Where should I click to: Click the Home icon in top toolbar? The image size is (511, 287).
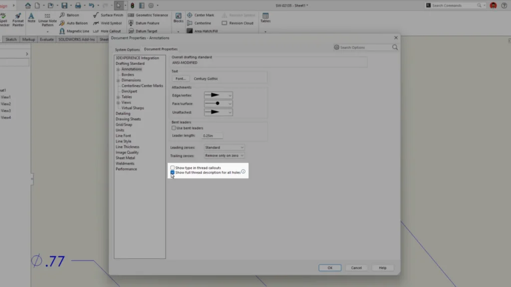point(28,5)
